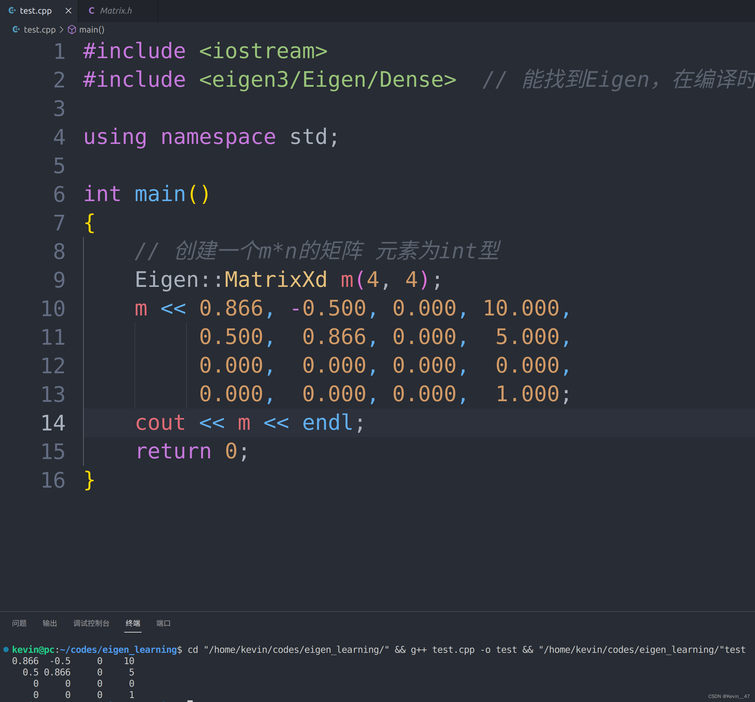Click the test.cpp file icon in the breadcrumb bar
Screen dimensions: 755x702
point(16,29)
